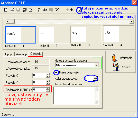The width and height of the screenshot is (138, 118).
Task: Click the Add new frame icon
Action: 31,10
